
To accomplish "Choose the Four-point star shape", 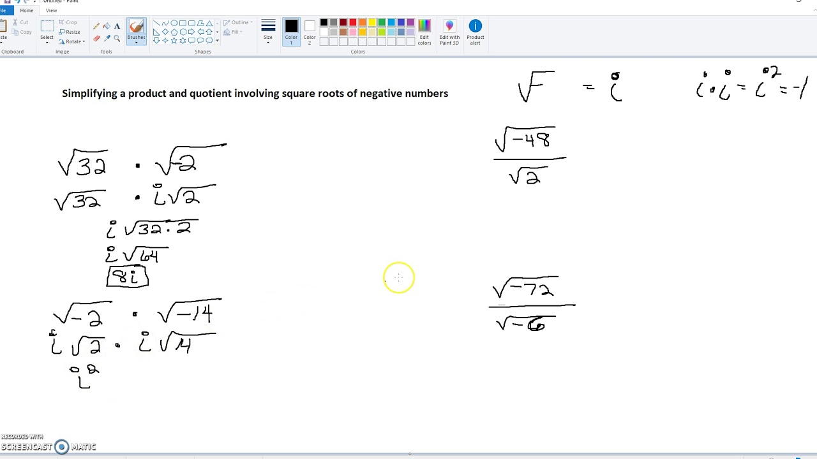I will tap(165, 40).
